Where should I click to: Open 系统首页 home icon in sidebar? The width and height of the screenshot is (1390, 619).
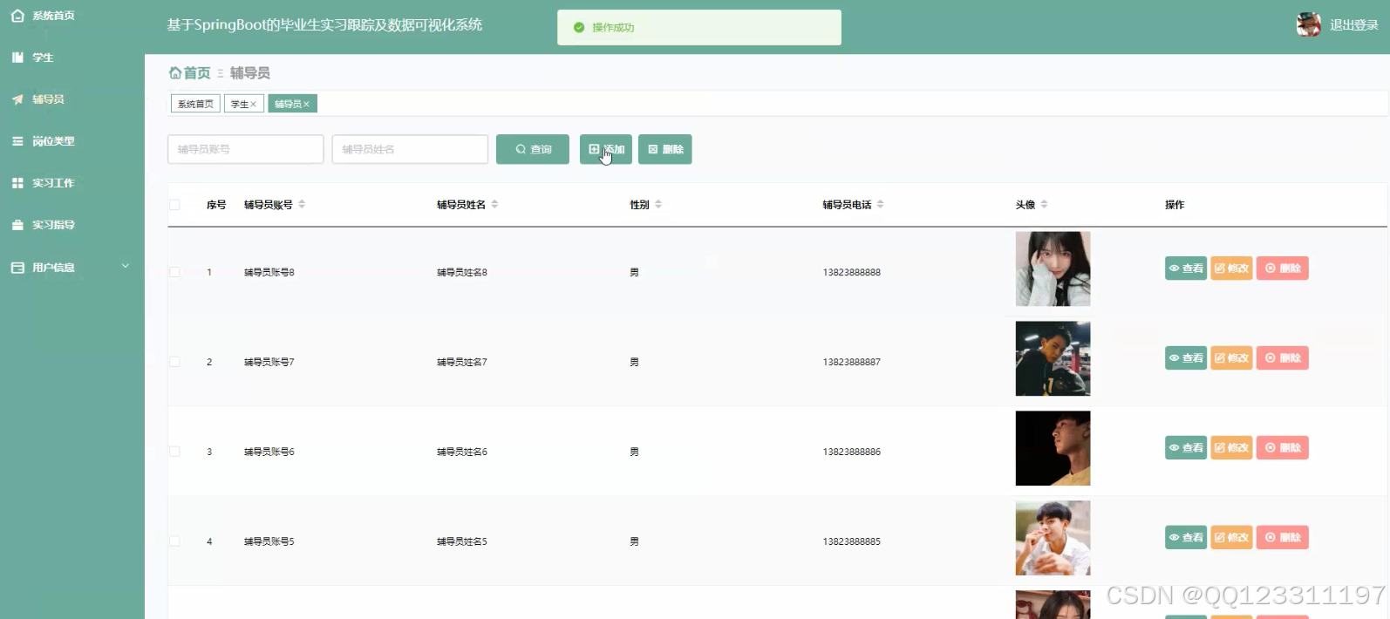(17, 16)
